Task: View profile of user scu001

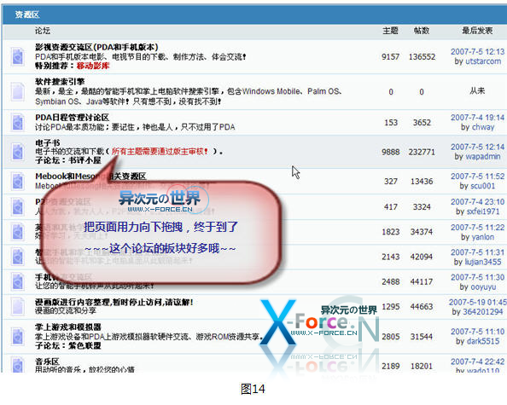Action: coord(483,186)
